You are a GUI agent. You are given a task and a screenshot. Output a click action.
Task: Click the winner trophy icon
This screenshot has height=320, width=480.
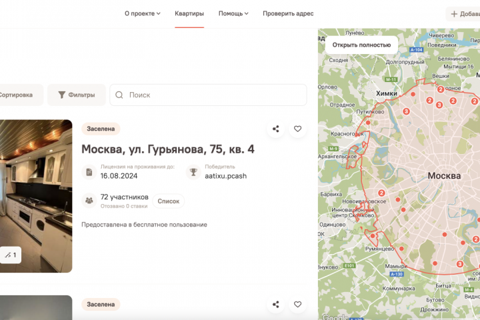click(x=193, y=172)
